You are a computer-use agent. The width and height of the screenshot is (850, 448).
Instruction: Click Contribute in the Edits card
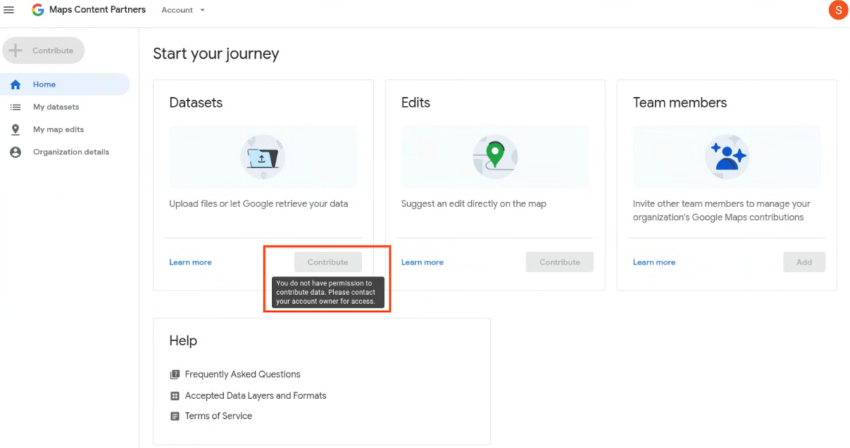pyautogui.click(x=560, y=262)
